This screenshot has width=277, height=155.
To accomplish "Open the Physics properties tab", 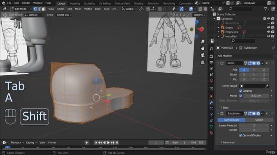I will tap(211, 115).
